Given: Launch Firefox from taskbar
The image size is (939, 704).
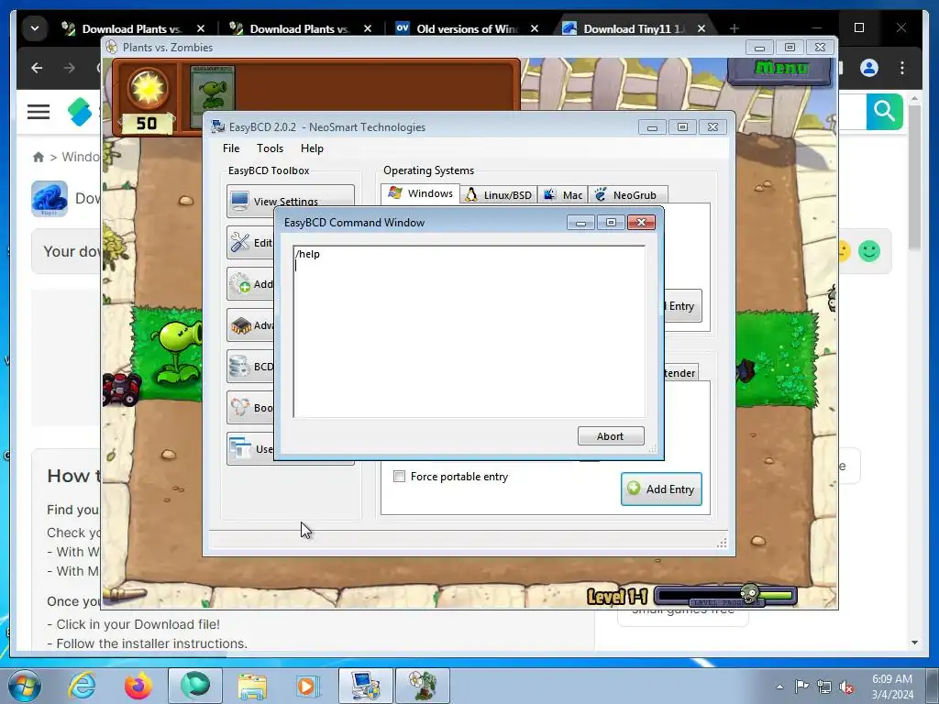Looking at the screenshot, I should pos(138,686).
